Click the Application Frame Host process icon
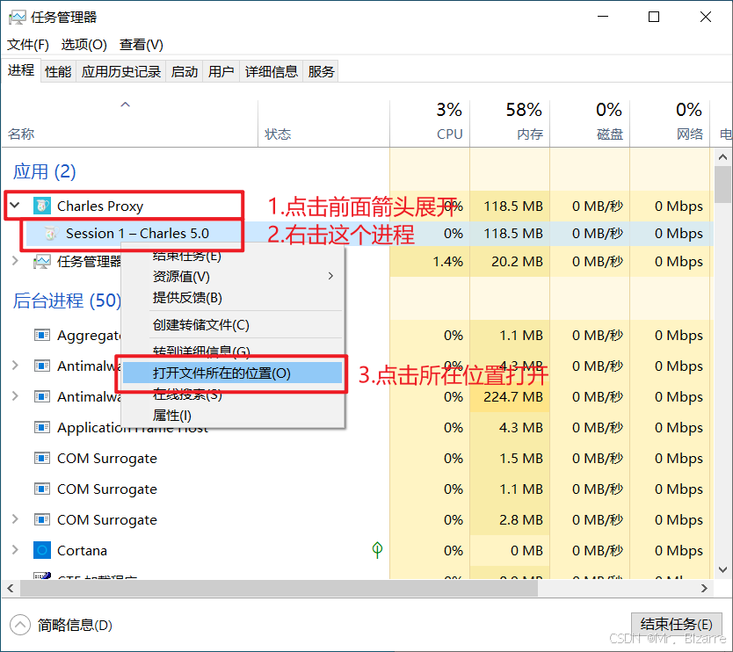The image size is (733, 652). coord(41,427)
